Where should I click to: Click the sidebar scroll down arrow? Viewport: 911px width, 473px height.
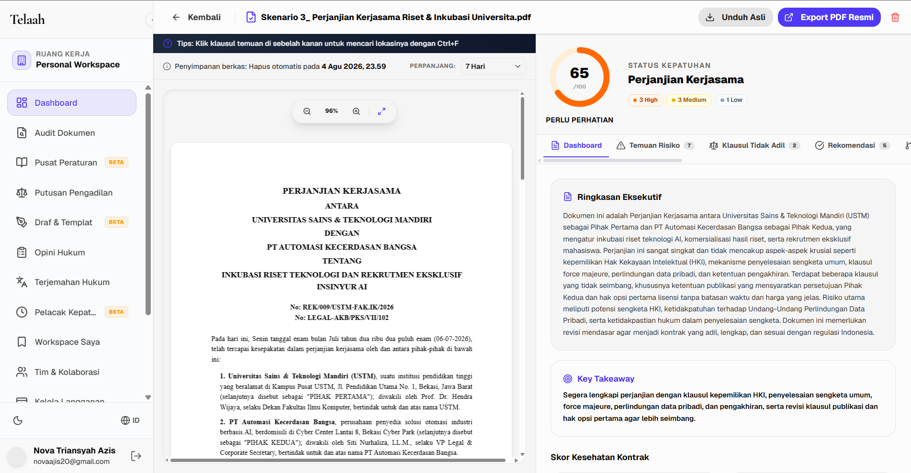[148, 397]
